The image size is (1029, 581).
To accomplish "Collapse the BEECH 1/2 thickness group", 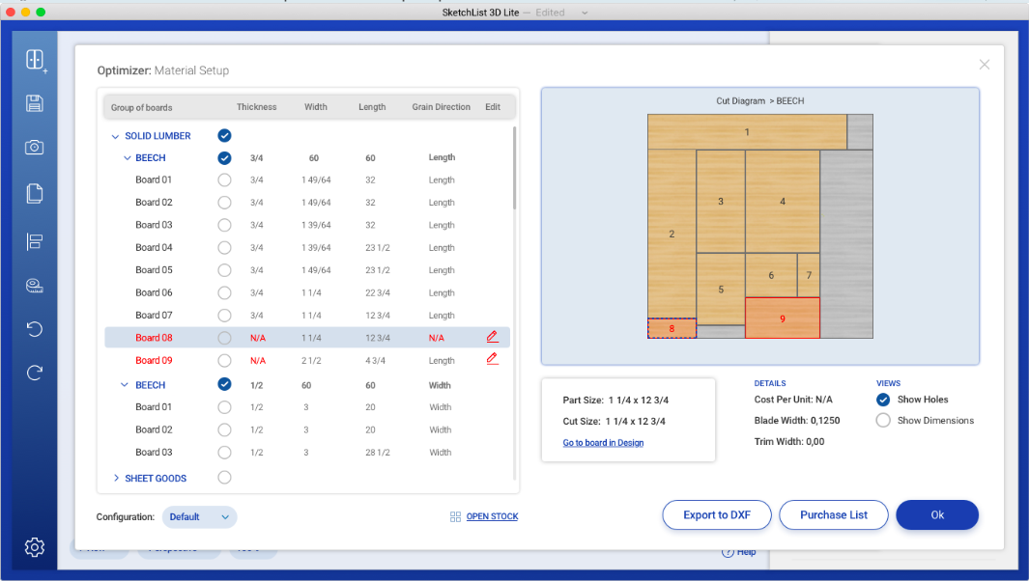I will pos(125,385).
